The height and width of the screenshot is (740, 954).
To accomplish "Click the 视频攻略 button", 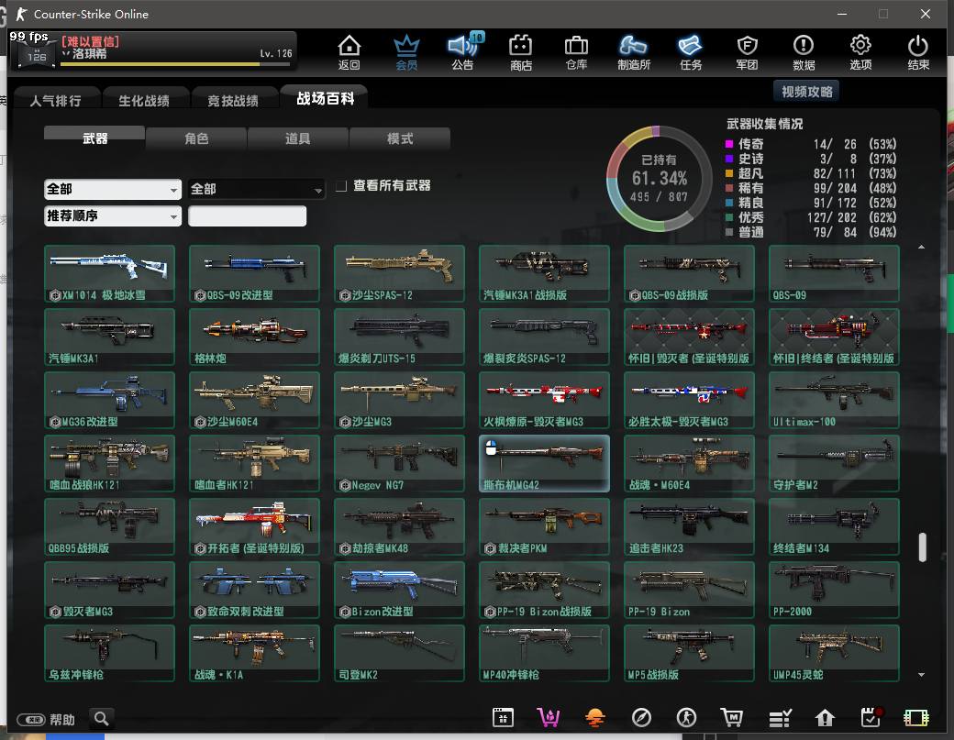I will pos(806,92).
